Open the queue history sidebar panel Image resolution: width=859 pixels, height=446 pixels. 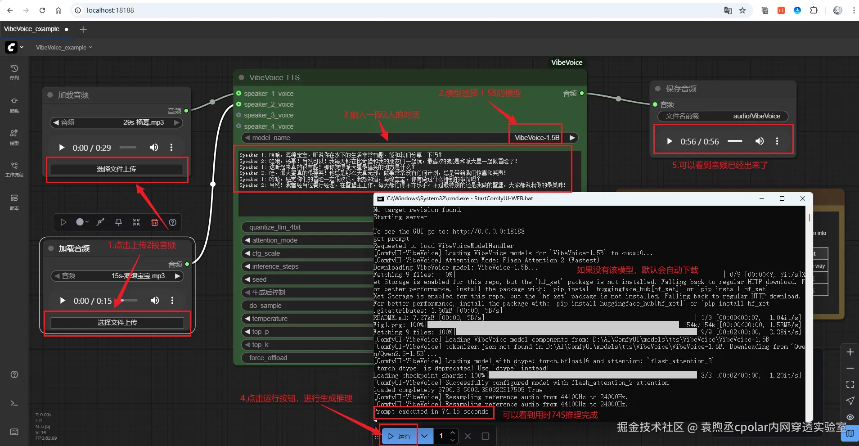pyautogui.click(x=14, y=72)
